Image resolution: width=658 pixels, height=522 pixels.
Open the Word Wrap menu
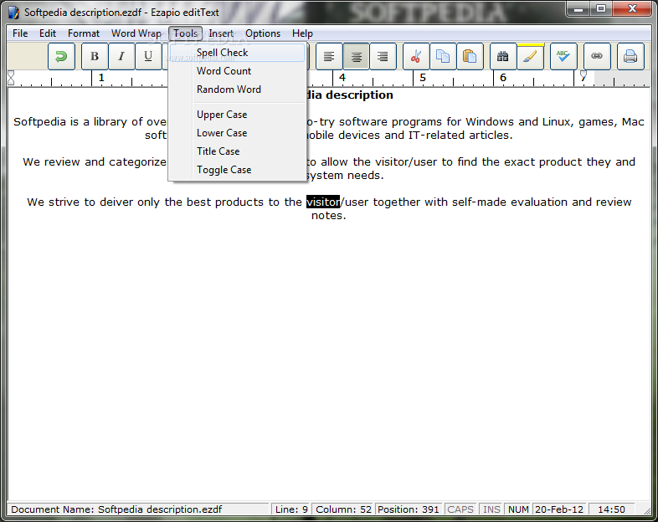(x=136, y=33)
